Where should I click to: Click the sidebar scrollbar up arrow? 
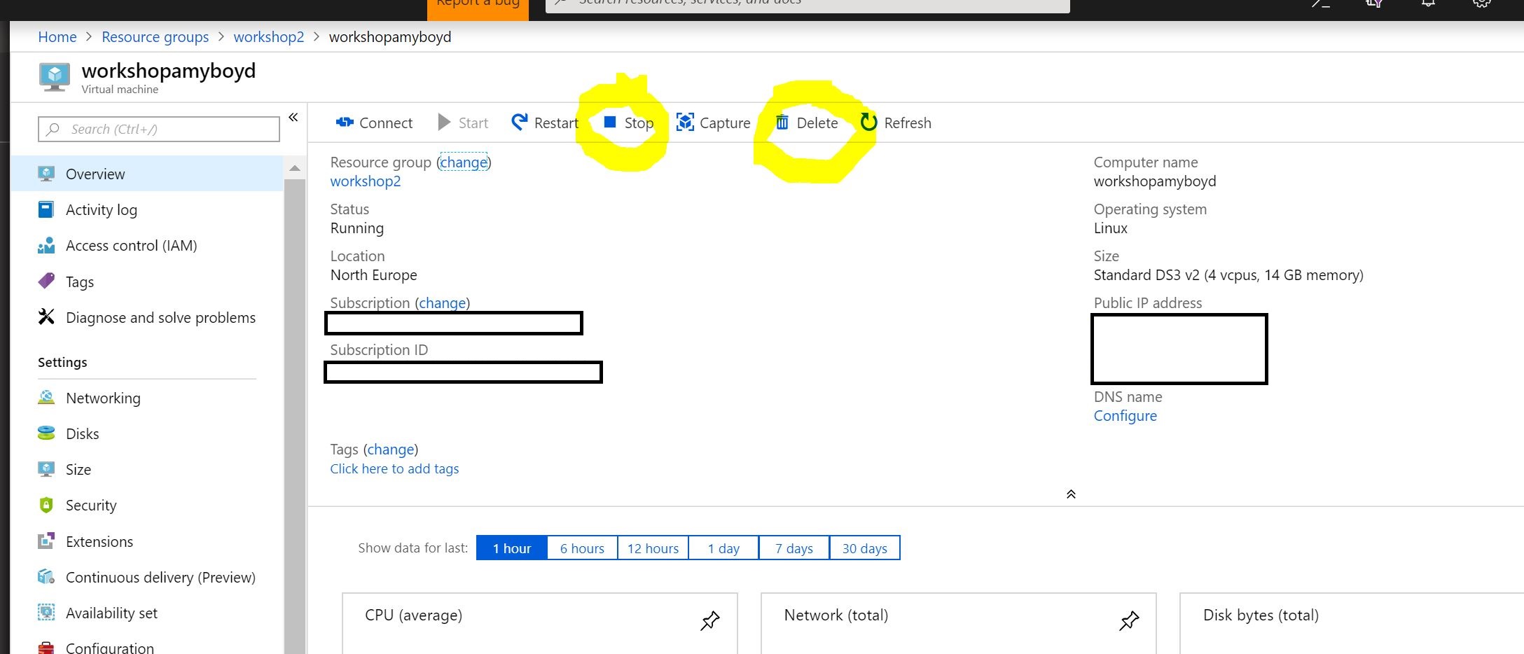click(x=295, y=168)
